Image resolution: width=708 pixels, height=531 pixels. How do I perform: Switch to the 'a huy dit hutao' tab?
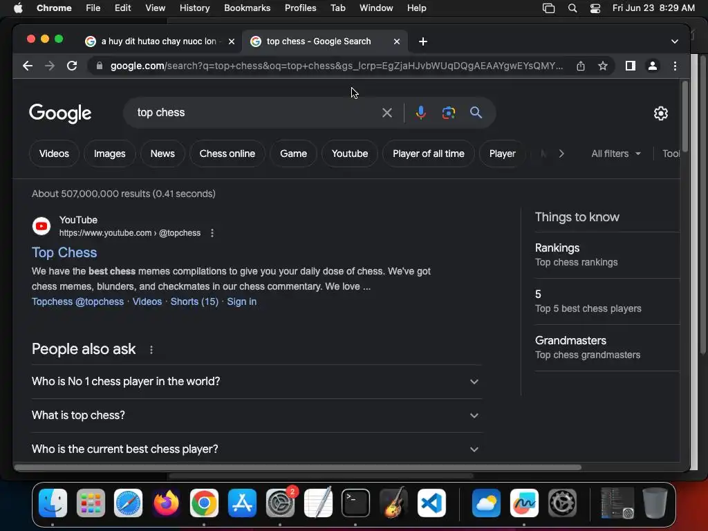tap(158, 41)
